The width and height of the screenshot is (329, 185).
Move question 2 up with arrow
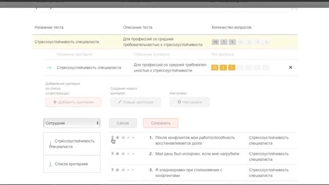pyautogui.click(x=129, y=154)
